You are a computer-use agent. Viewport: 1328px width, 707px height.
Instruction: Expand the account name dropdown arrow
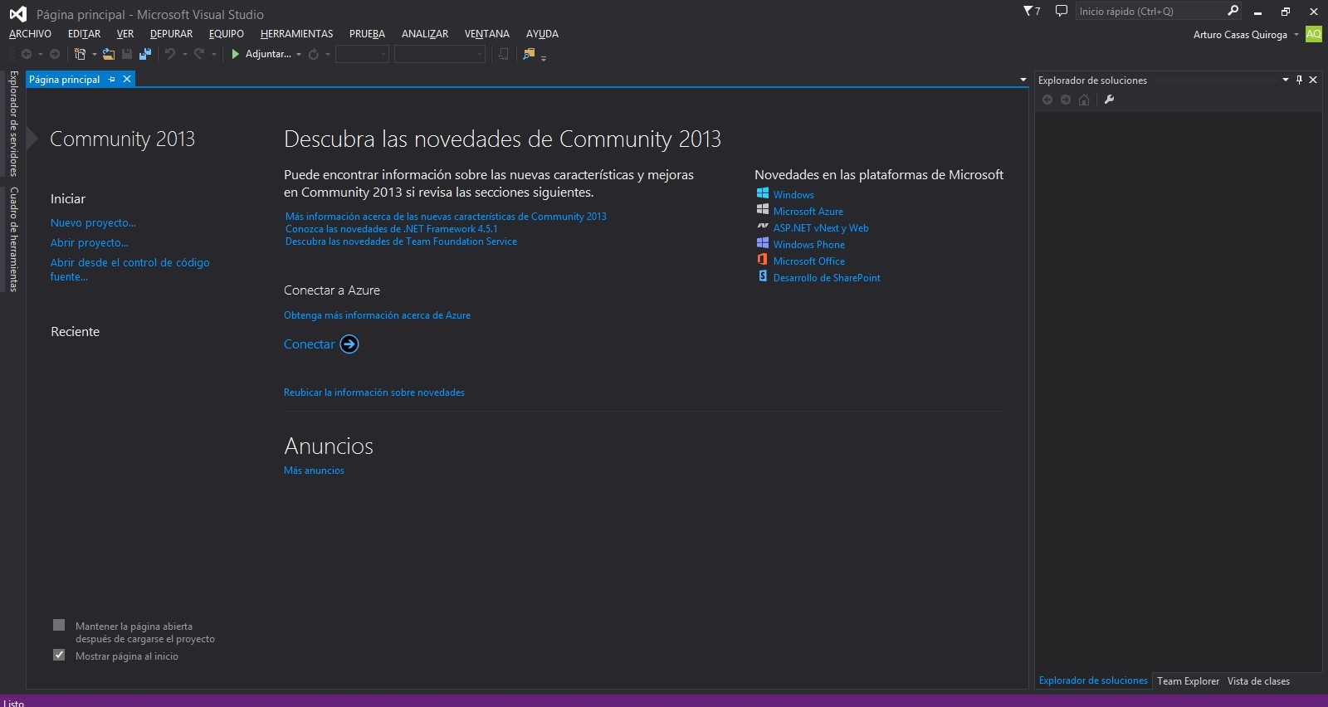(1296, 35)
